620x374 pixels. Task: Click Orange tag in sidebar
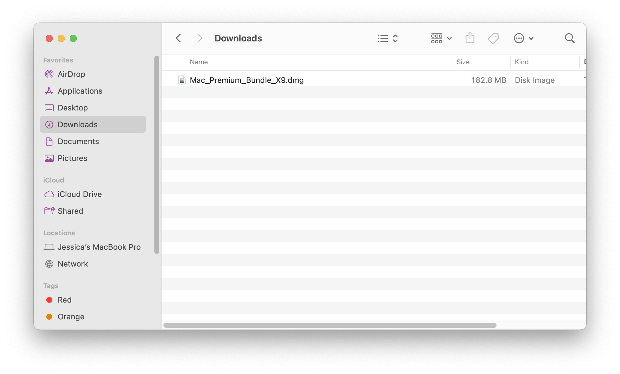(x=71, y=316)
